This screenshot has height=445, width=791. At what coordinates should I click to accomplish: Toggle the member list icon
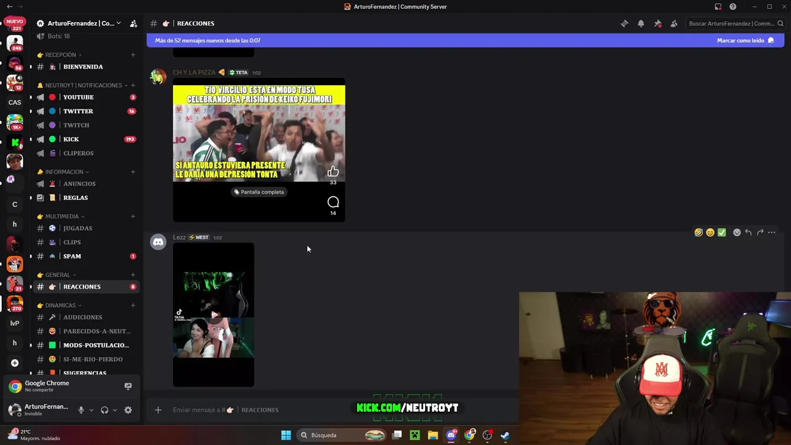[674, 23]
